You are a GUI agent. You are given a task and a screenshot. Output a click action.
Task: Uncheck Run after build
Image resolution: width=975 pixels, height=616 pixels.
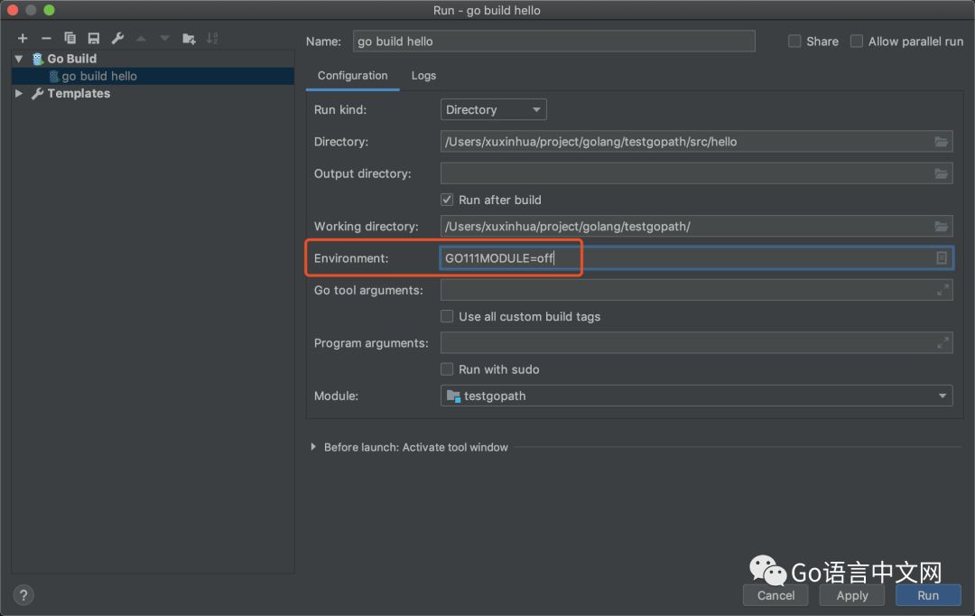pos(447,200)
